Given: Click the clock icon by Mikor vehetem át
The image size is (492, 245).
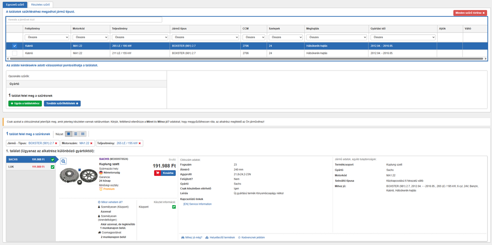Looking at the screenshot, I should click(99, 202).
